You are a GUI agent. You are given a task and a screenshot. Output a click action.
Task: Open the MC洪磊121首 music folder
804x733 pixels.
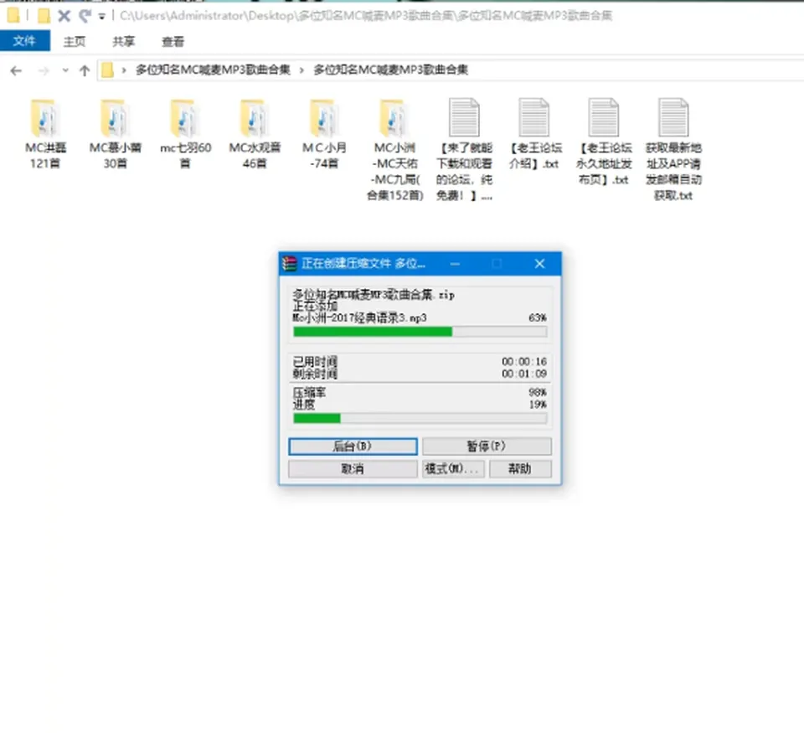pos(45,133)
